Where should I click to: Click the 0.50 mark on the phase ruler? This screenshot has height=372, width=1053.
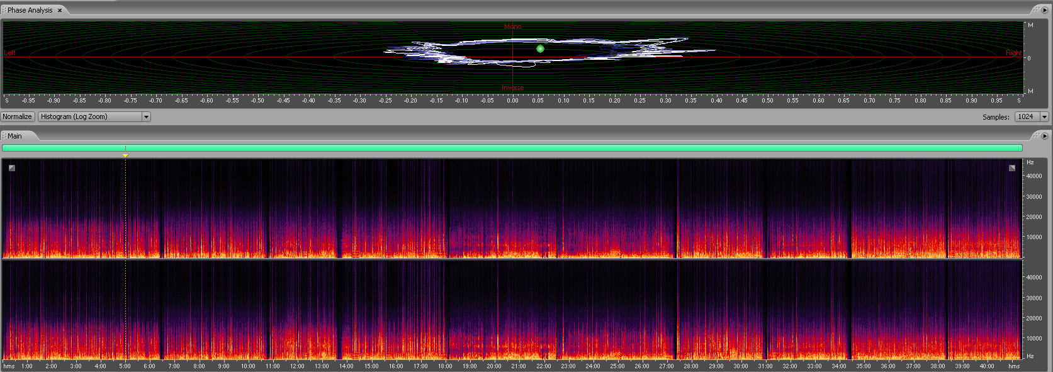[x=767, y=100]
